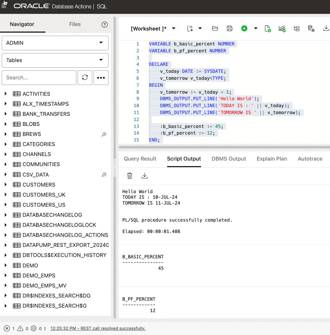Expand the CATEGORIES table node

point(6,144)
